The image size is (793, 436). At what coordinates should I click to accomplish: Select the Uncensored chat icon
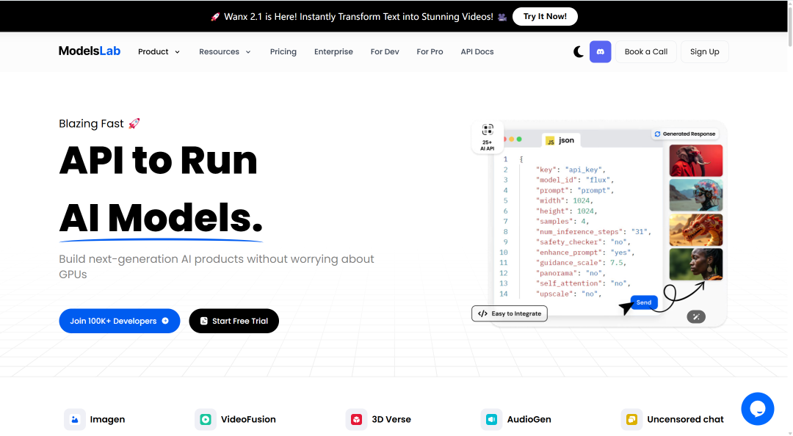pos(631,419)
